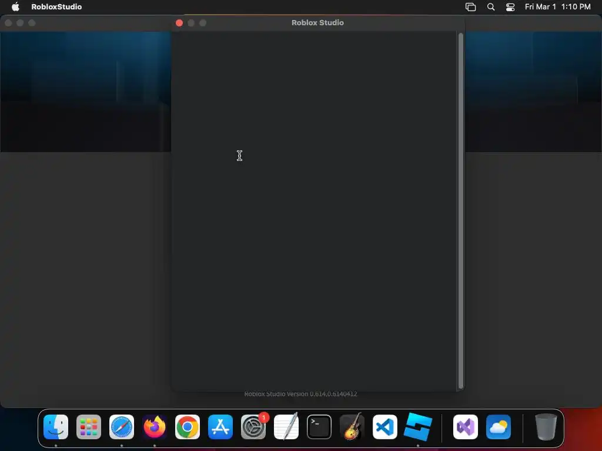Open the App Store from the dock
This screenshot has height=451, width=602.
[220, 427]
